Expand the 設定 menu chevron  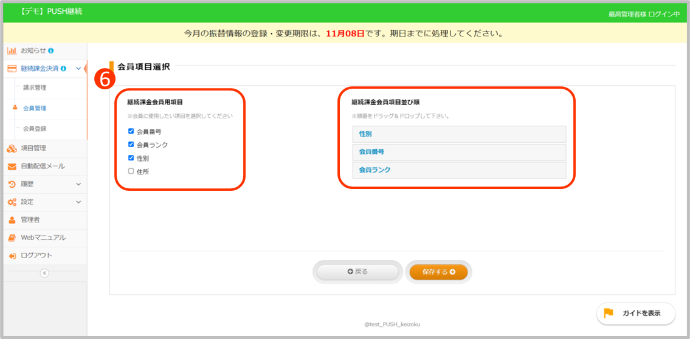[78, 202]
